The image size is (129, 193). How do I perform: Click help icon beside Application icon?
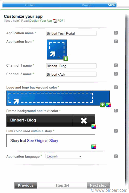coord(116,41)
